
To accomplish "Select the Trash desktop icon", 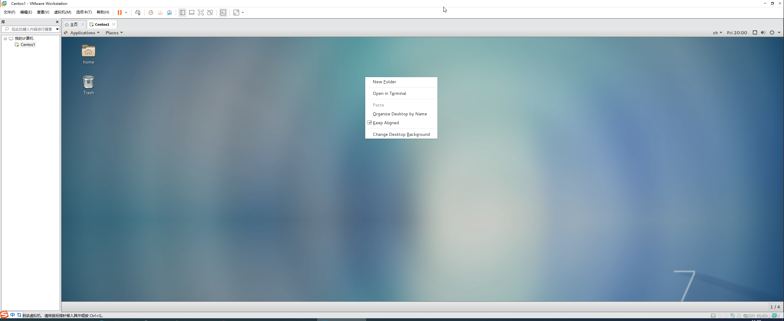I will (x=88, y=85).
